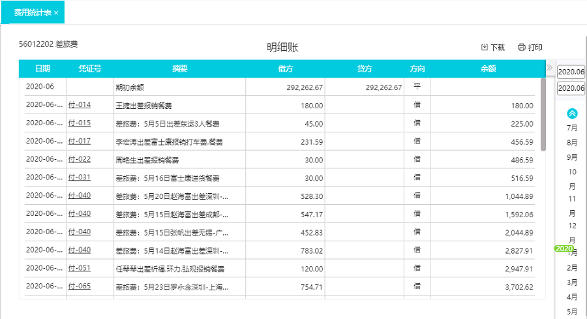This screenshot has height=319, width=587.
Task: Open voucher link 付-065
Action: [x=80, y=286]
